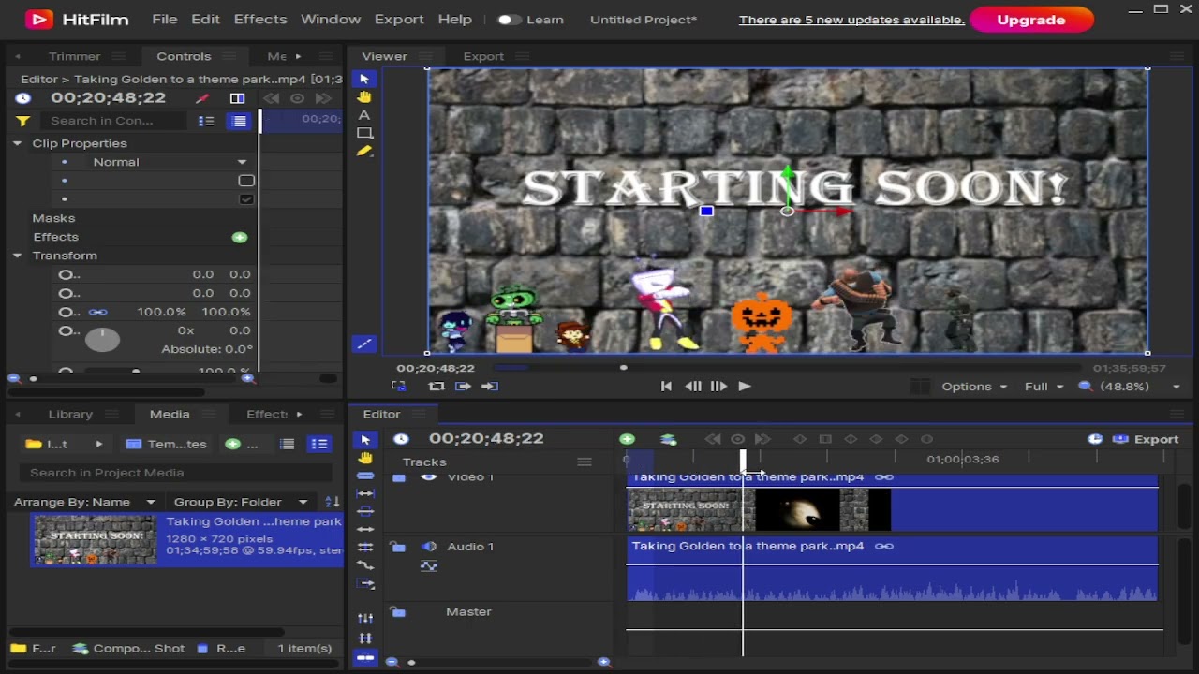Mute the Audio 1 track speaker
1199x674 pixels.
point(429,547)
